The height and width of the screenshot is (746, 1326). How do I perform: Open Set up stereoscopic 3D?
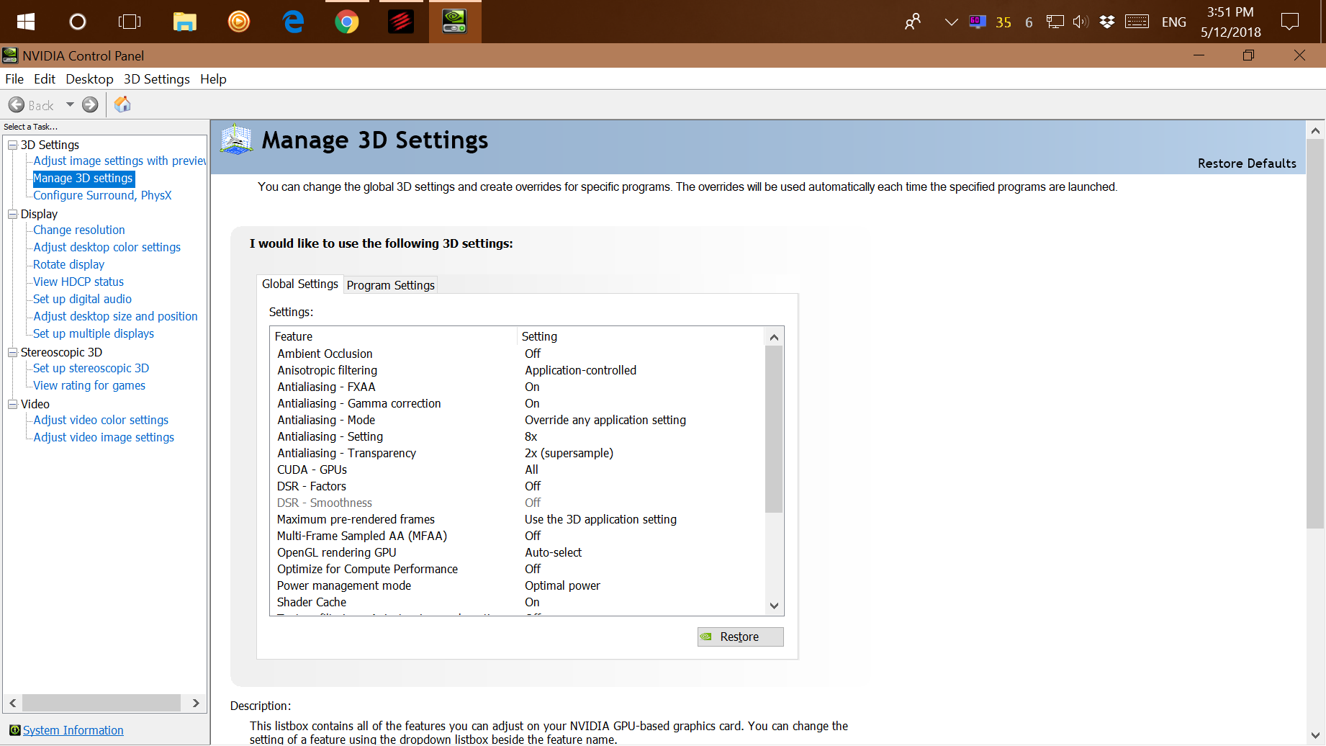point(91,369)
